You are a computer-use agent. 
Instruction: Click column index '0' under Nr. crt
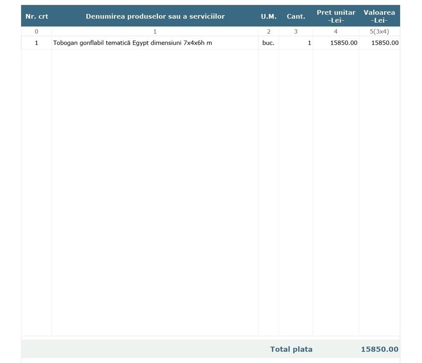36,32
